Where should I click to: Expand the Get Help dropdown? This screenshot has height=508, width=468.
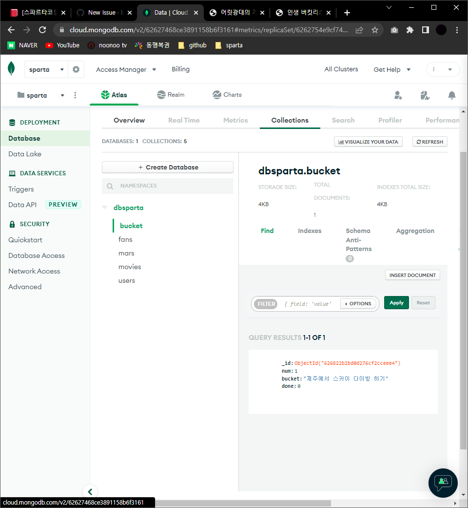pyautogui.click(x=392, y=70)
